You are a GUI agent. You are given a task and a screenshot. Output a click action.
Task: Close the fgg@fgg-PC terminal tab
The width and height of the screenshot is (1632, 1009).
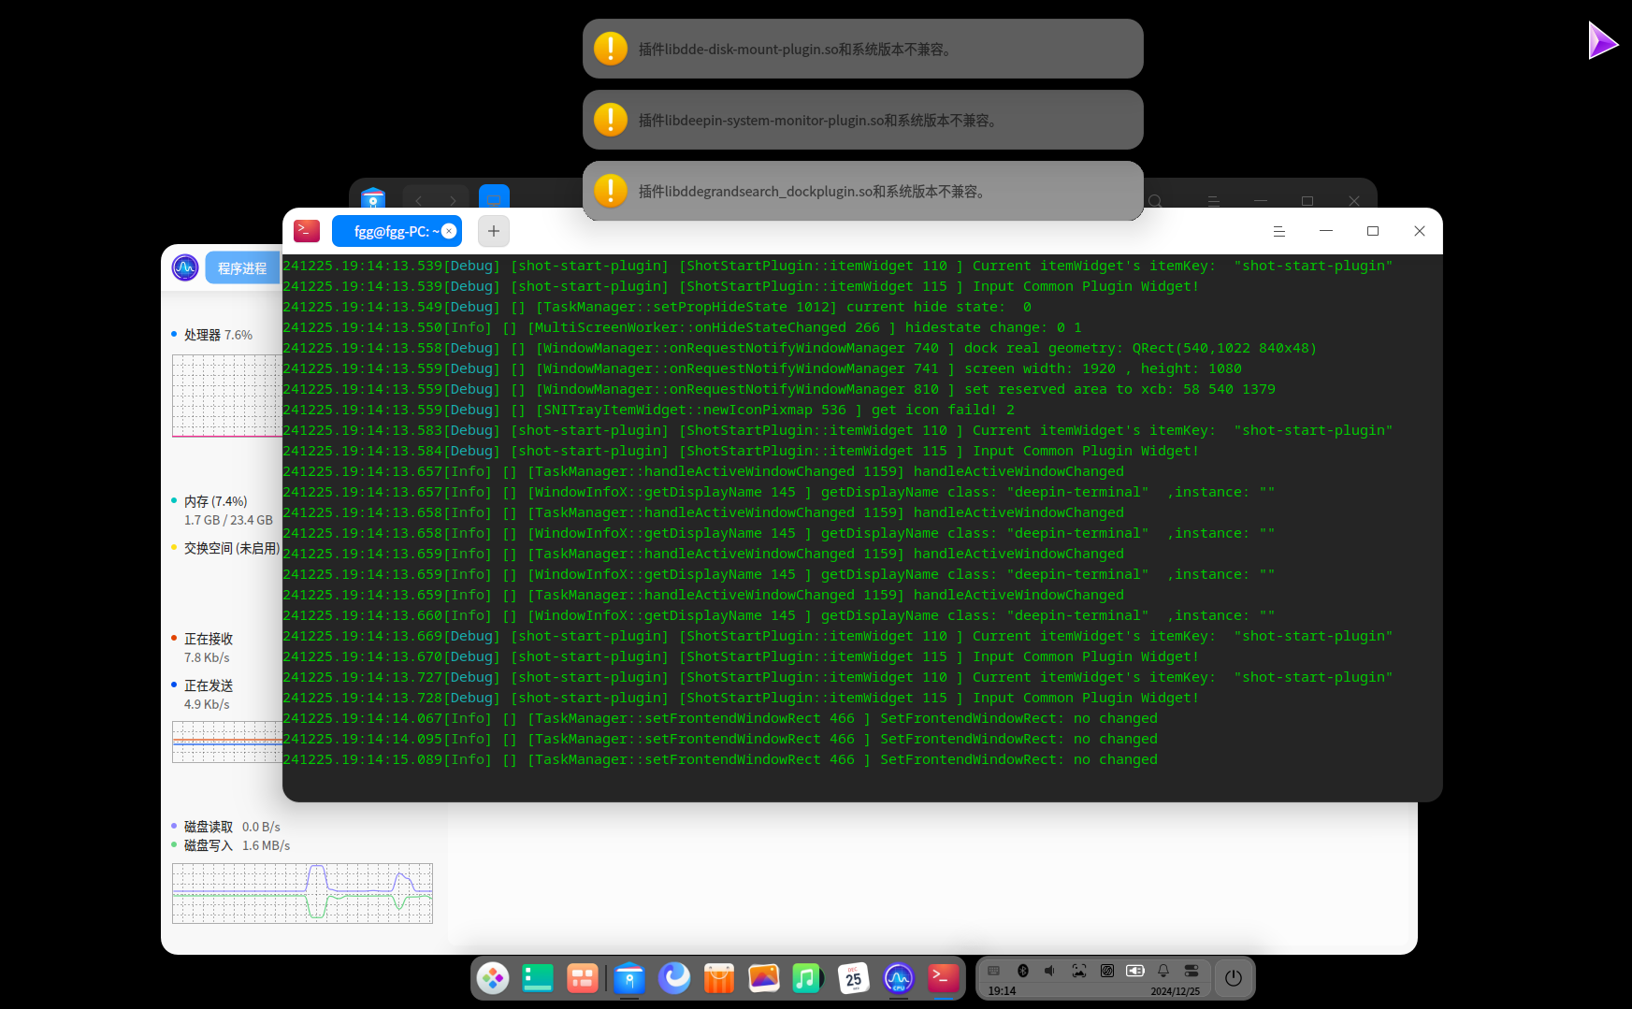click(x=449, y=231)
